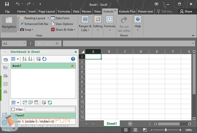Add a new sheet
Screen dimensions: 197x133
point(130,124)
